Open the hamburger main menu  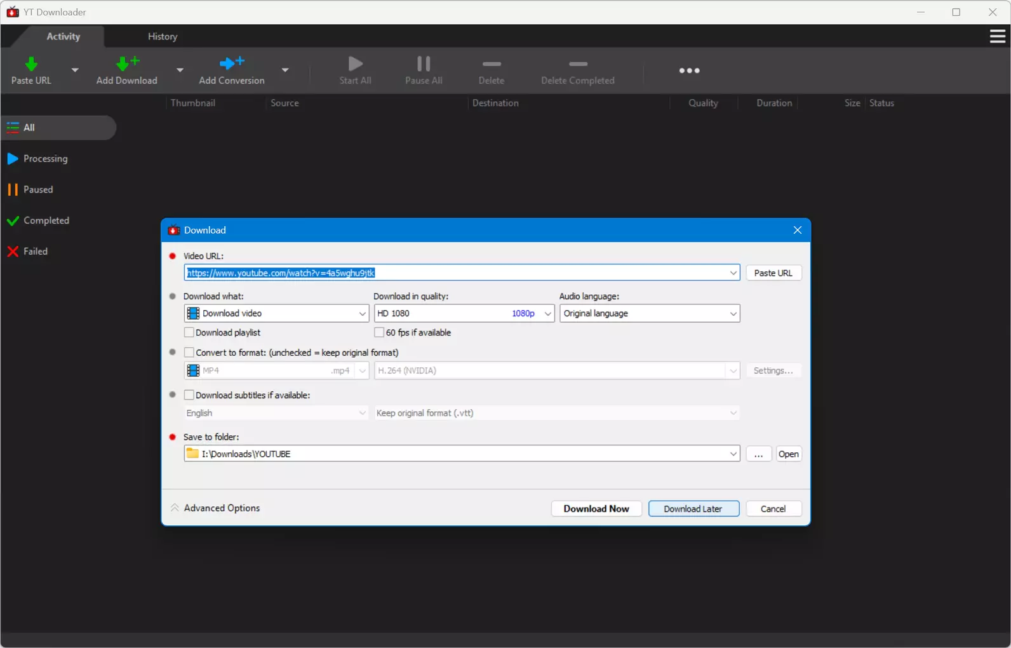click(997, 37)
